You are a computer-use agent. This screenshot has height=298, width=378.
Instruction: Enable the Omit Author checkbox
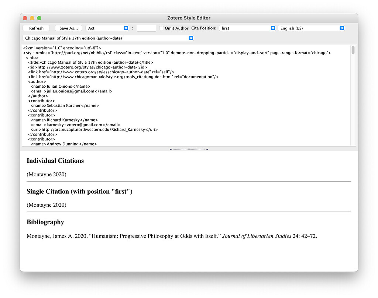[161, 28]
